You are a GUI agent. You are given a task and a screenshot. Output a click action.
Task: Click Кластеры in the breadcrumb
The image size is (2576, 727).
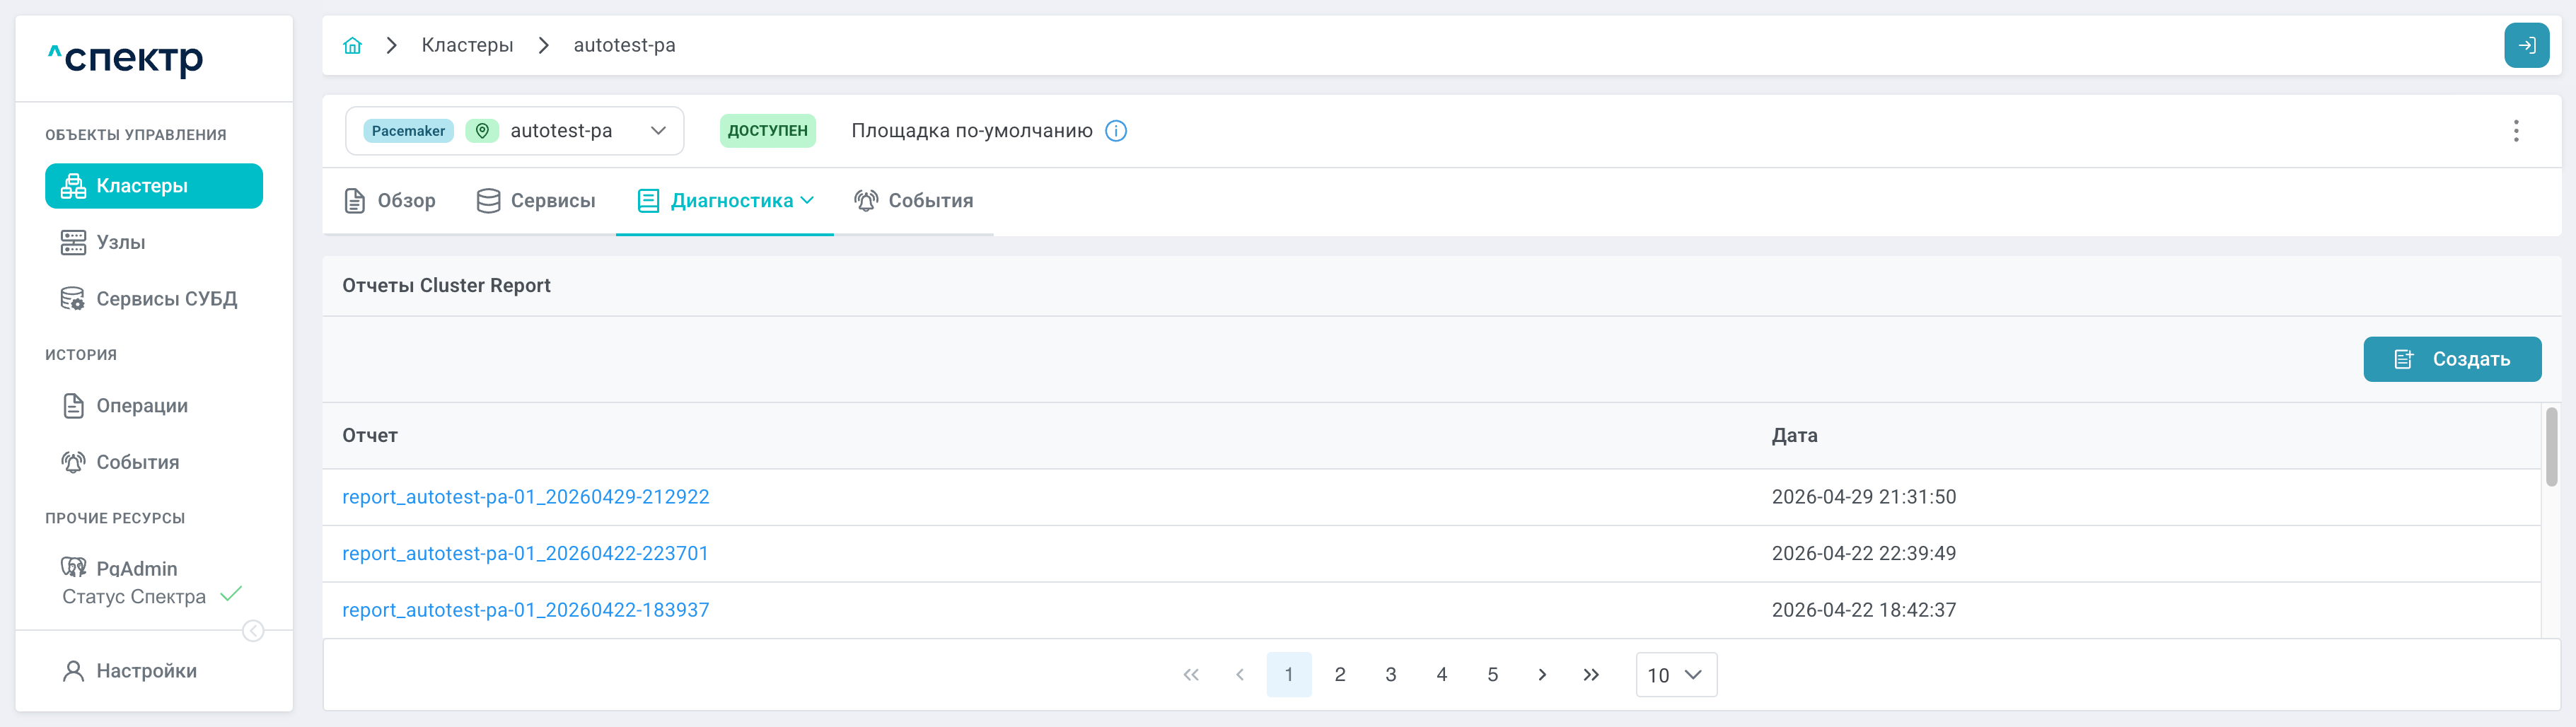[x=467, y=45]
